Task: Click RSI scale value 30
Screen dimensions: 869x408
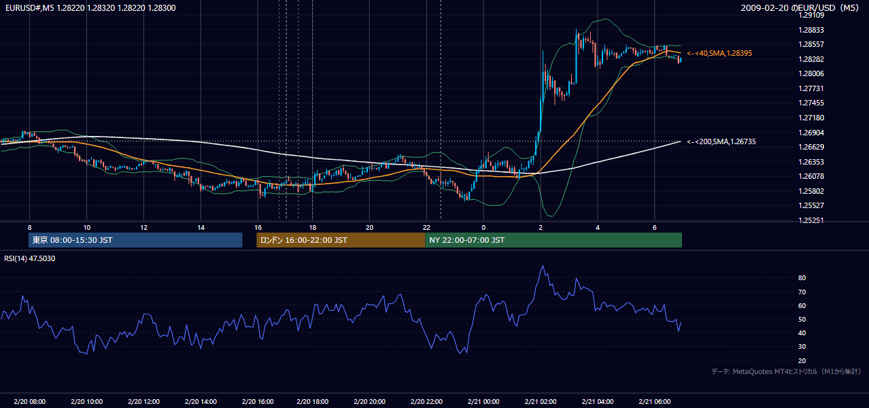Action: (x=802, y=346)
